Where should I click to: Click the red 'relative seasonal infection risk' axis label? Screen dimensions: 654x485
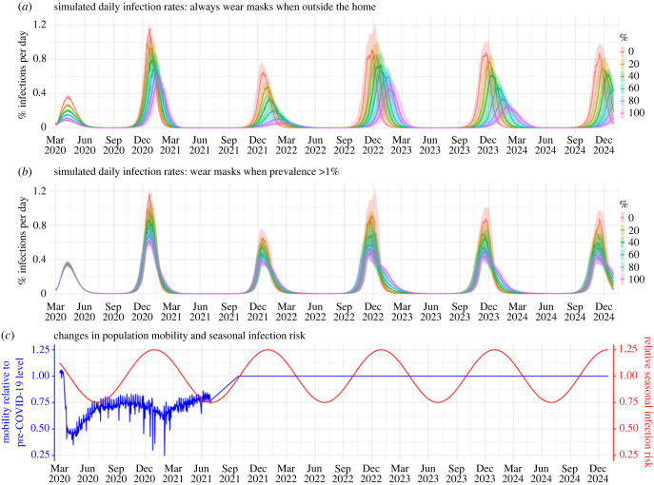647,401
